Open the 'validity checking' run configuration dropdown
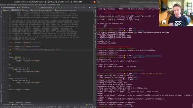The image size is (193, 108). [46, 7]
